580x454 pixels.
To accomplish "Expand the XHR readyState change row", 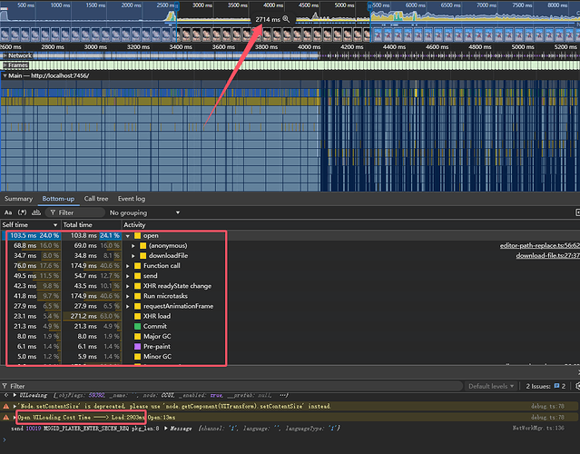I will [128, 286].
